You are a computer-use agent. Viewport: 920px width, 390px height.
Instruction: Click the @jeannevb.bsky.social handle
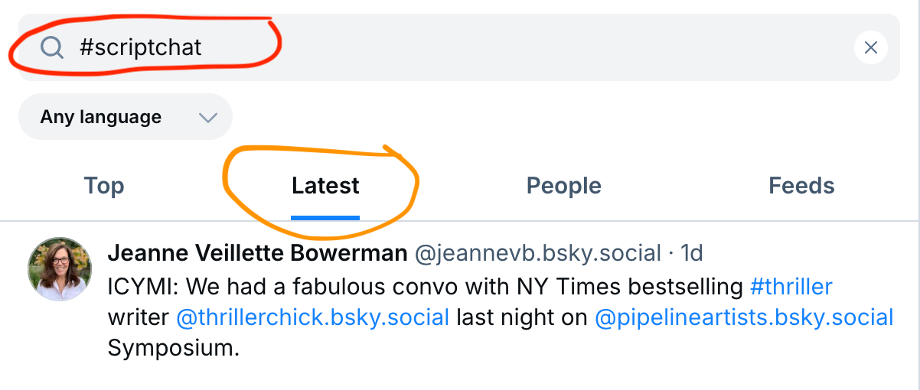tap(537, 253)
